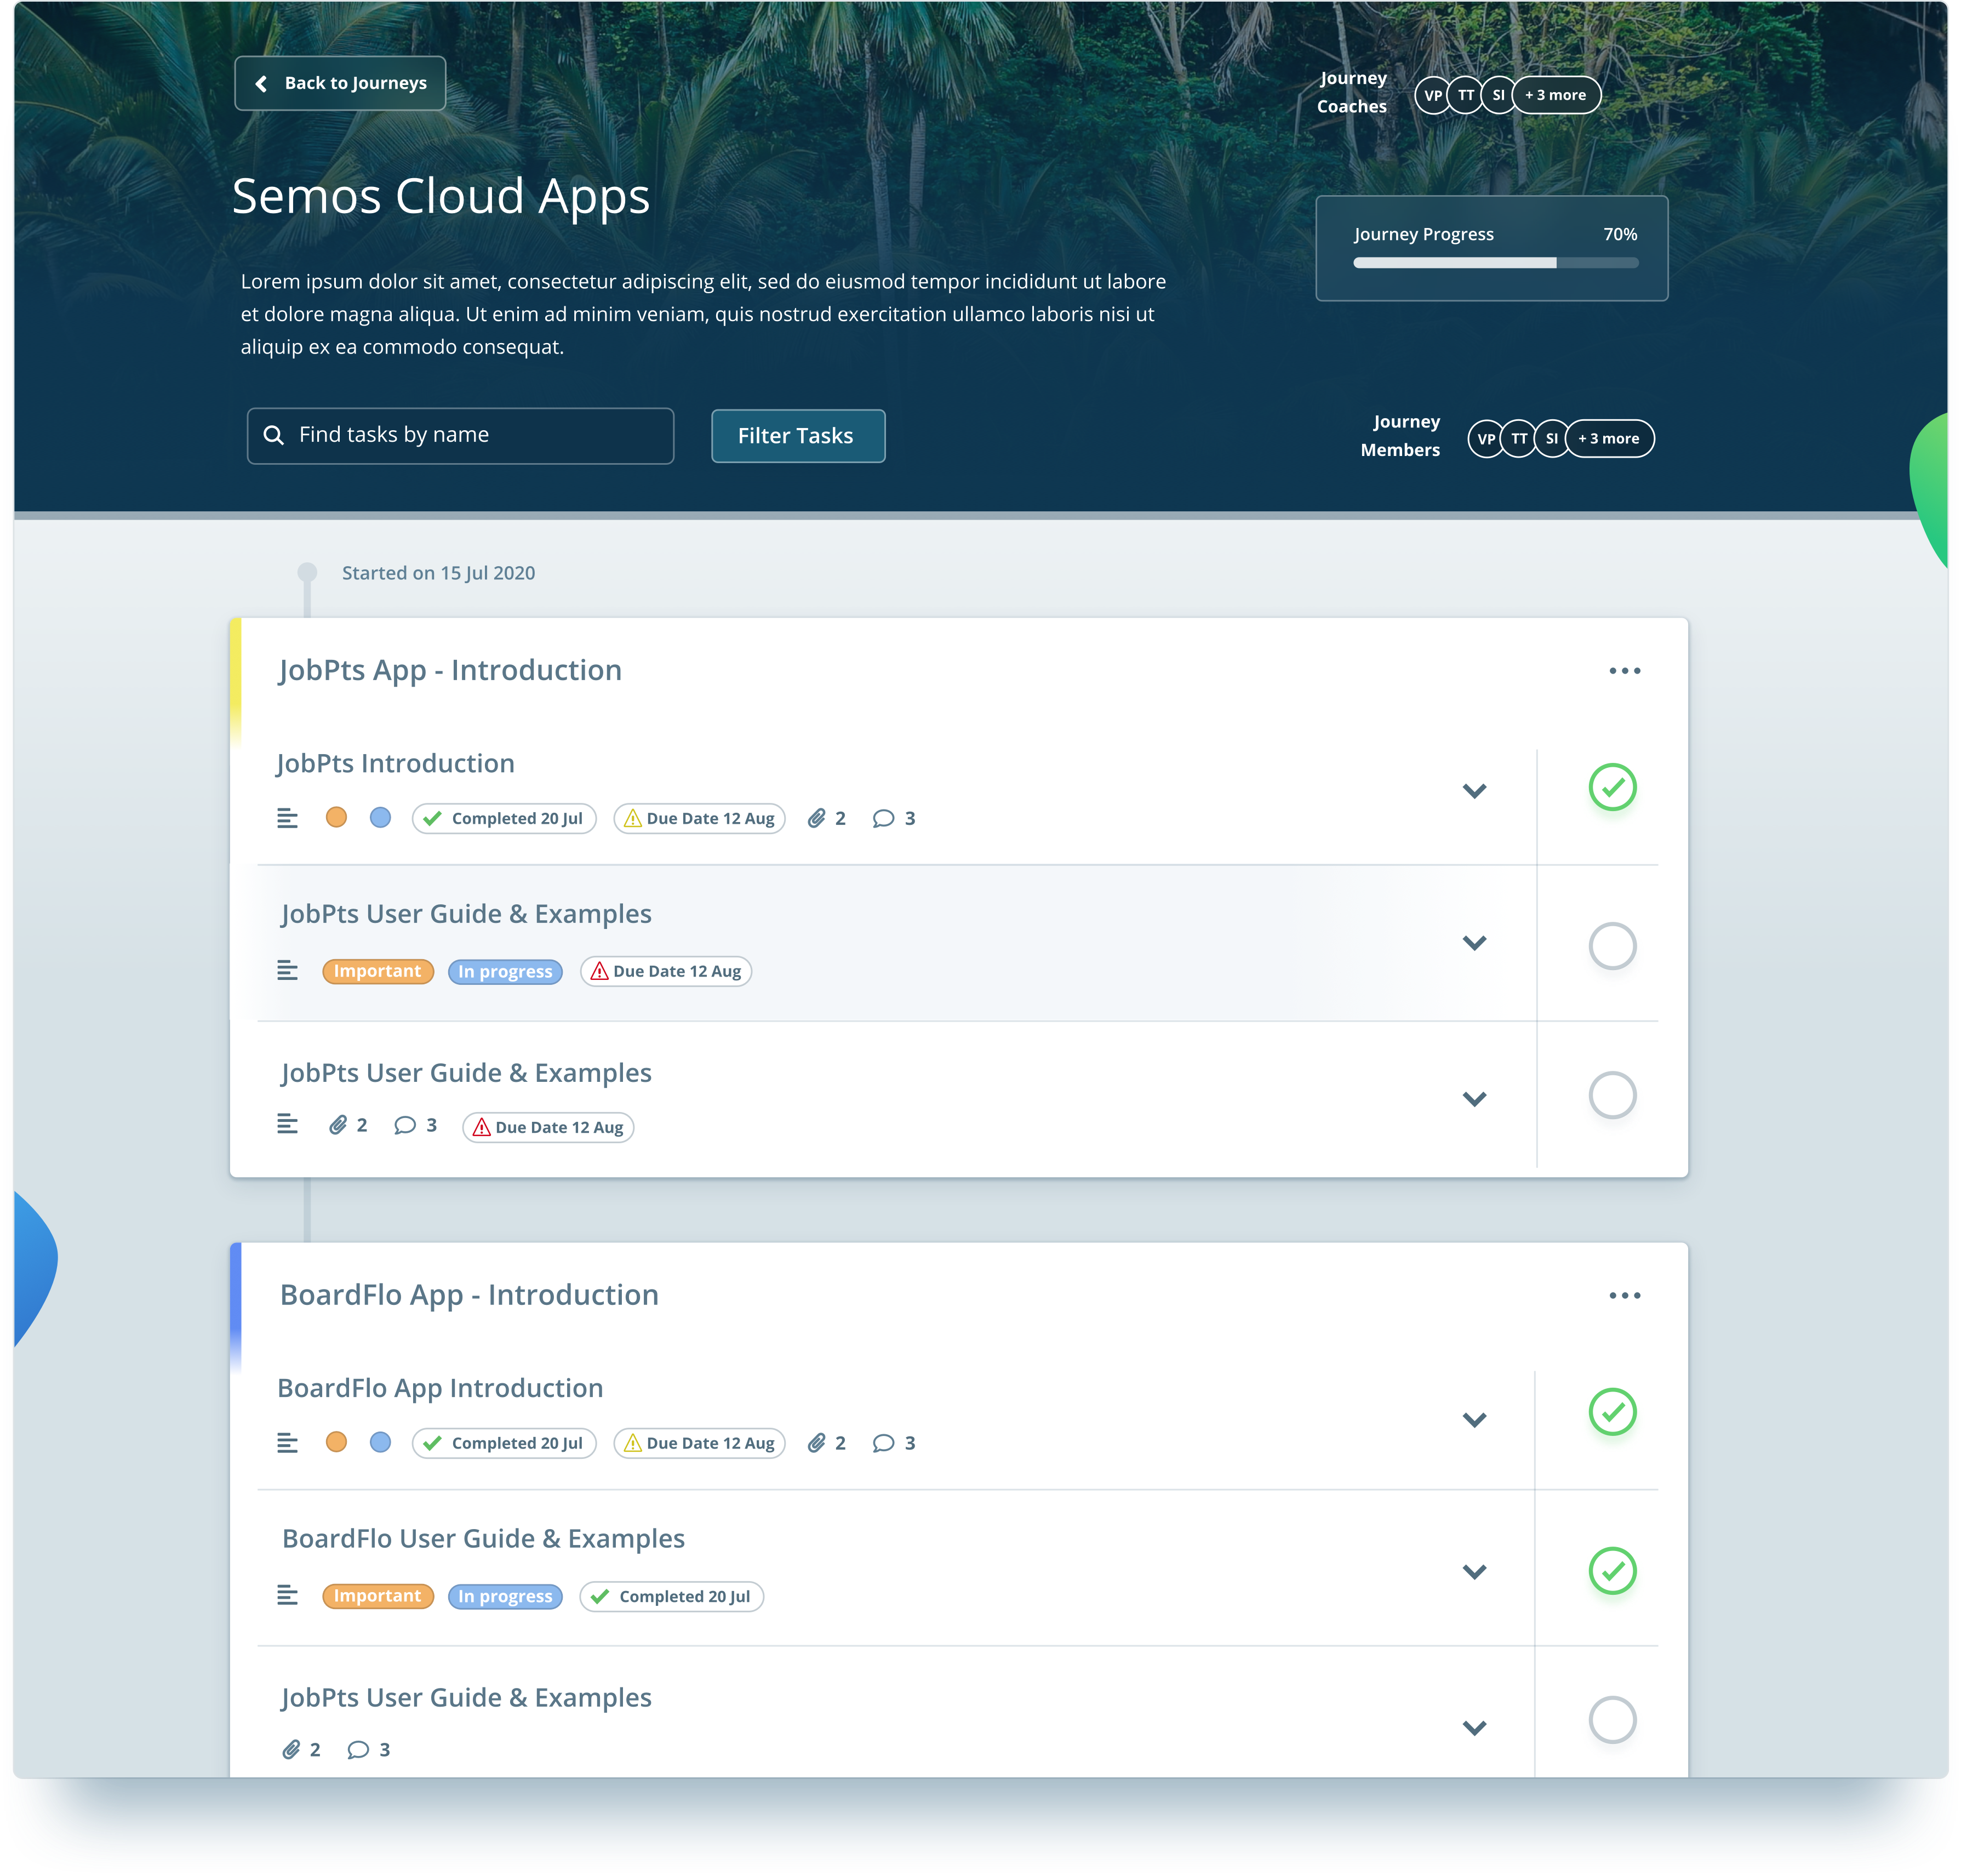
Task: Open the BoardFlo App Introduction task title
Action: tap(440, 1388)
